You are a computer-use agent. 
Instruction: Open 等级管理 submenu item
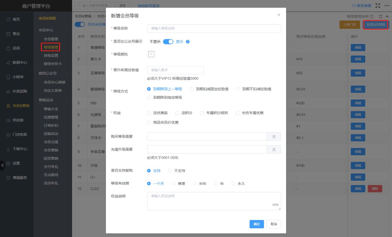[51, 48]
